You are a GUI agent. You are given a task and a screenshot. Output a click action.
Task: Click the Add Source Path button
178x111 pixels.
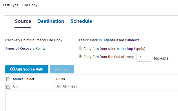27,69
